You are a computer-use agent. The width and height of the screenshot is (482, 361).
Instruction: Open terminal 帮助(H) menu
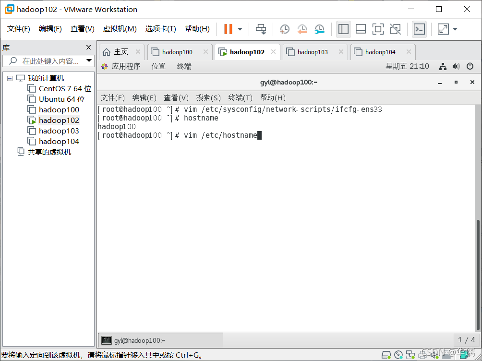pos(273,98)
